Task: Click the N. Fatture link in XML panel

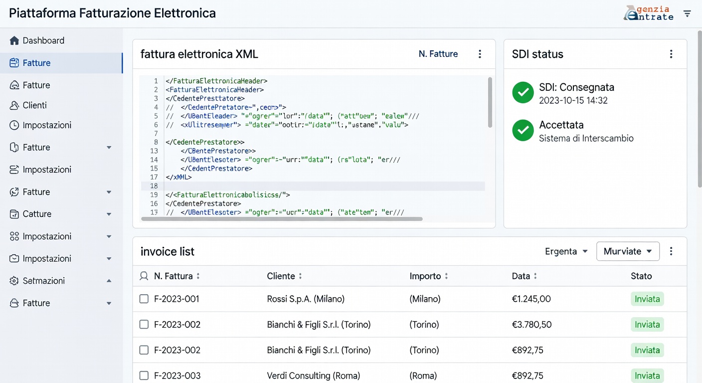Action: pos(438,54)
